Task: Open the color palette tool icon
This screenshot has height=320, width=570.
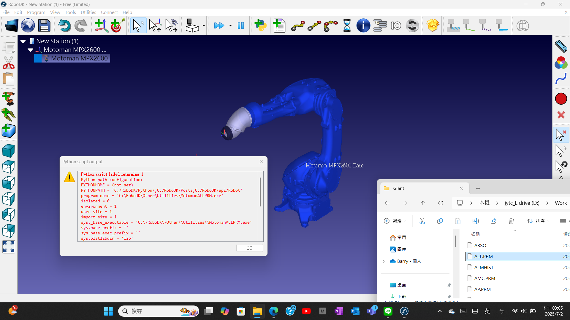Action: tap(561, 63)
